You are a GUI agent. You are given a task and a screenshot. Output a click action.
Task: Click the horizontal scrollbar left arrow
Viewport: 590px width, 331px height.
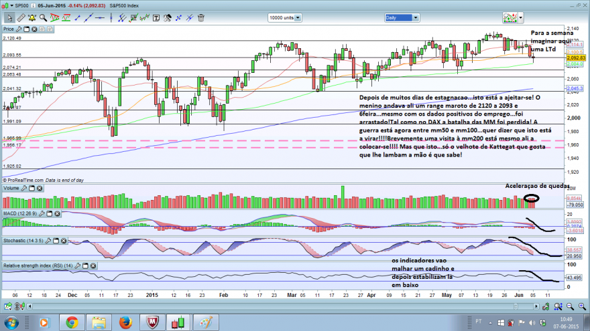click(x=29, y=307)
